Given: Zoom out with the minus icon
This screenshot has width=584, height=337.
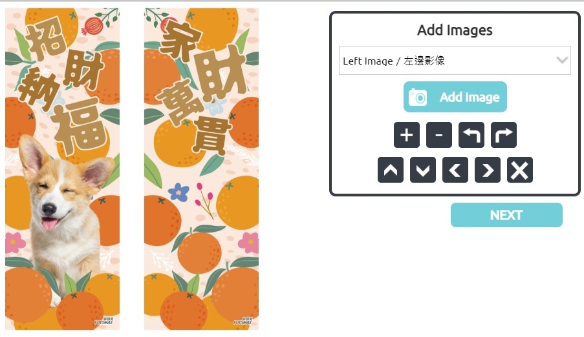Looking at the screenshot, I should (438, 135).
